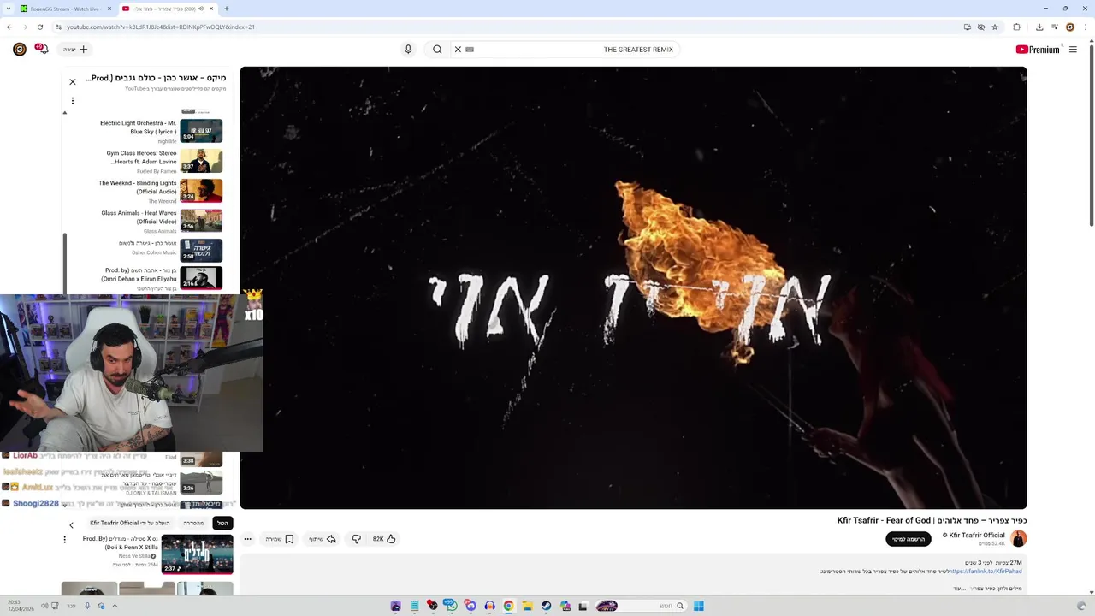The width and height of the screenshot is (1095, 616).
Task: Open Chrome extensions puzzle icon
Action: (x=1017, y=27)
